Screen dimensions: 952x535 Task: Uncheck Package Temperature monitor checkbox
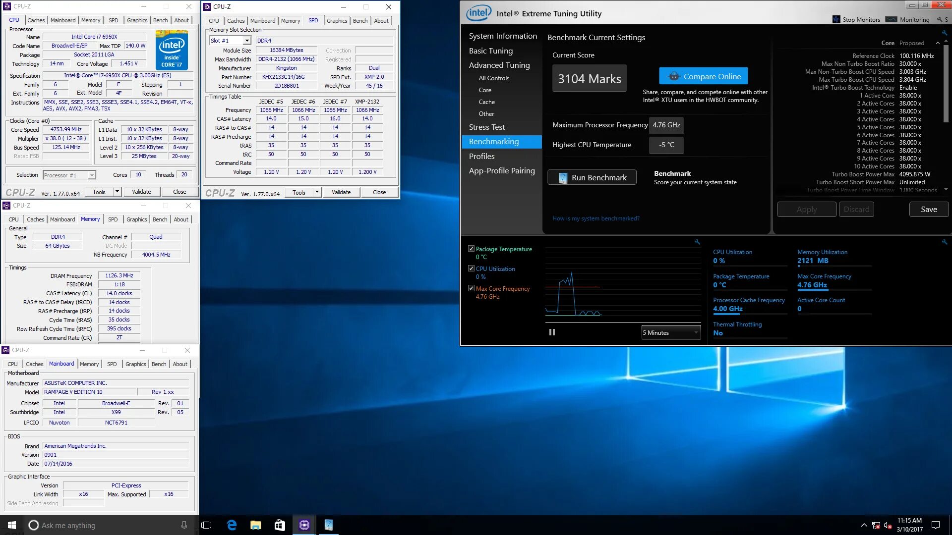click(471, 249)
